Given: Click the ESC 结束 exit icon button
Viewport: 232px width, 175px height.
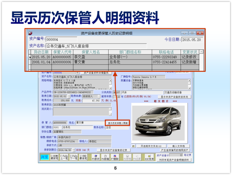Looking at the screenshot, I should tap(149, 157).
